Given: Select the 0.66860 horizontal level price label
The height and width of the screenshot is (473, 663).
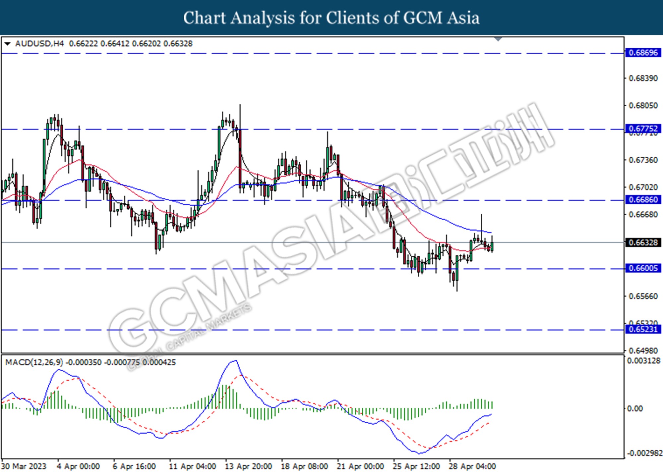Looking at the screenshot, I should click(x=643, y=199).
